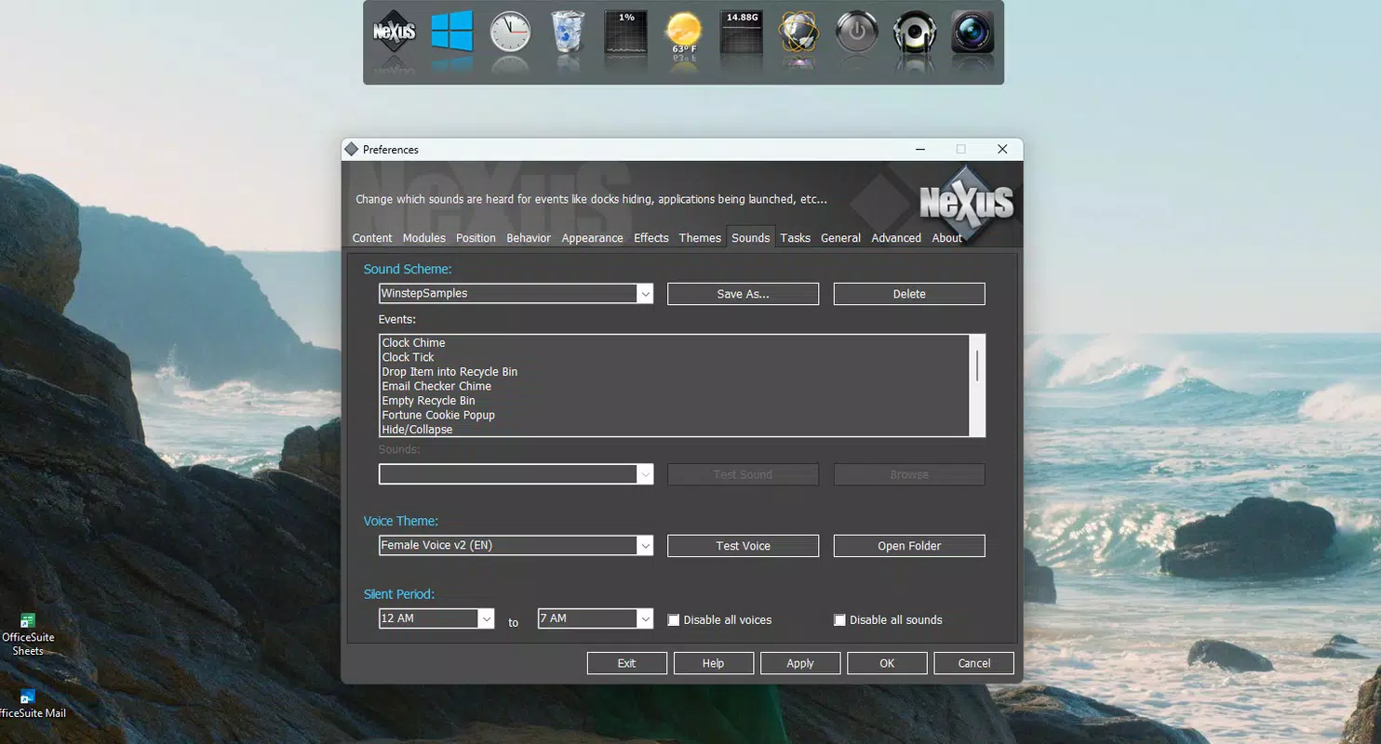Viewport: 1381px width, 744px height.
Task: Select Fortune Cookie Popup event
Action: pos(674,415)
